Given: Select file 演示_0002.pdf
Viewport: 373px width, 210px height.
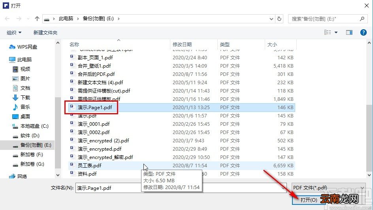Looking at the screenshot, I should coord(94,132).
